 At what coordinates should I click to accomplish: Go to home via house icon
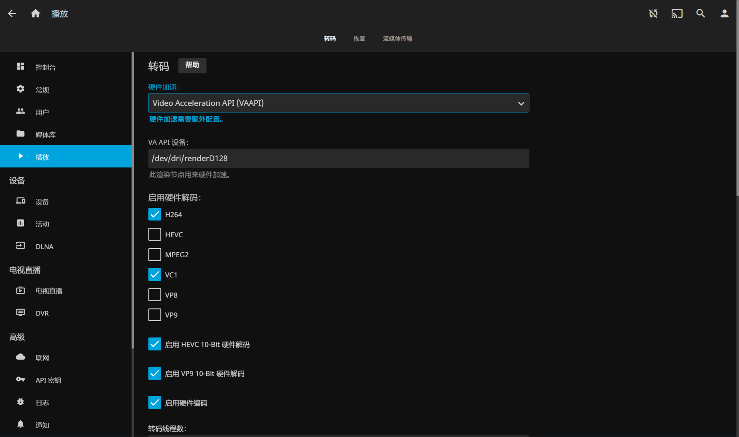click(x=35, y=14)
